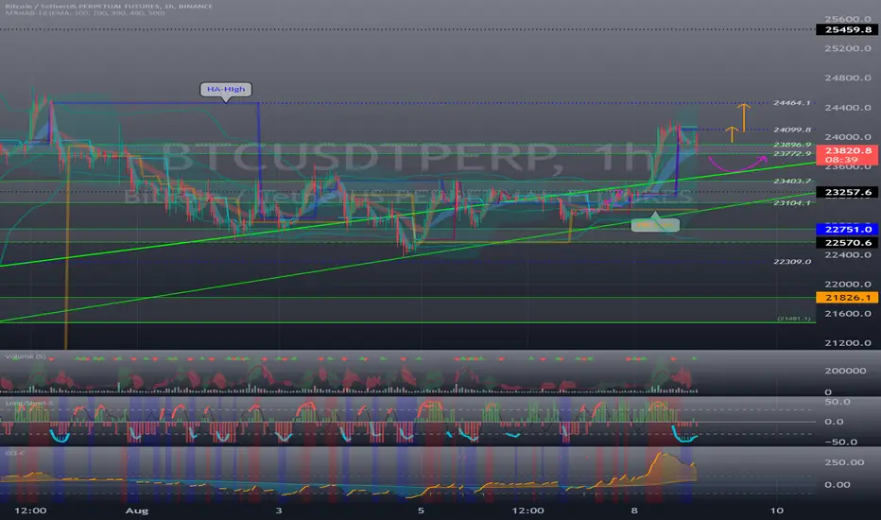Select the 21200.0 price axis tick

point(847,343)
